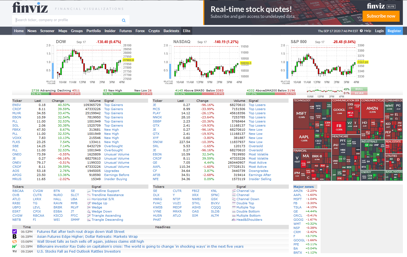Click the finviz Elite logo in banner
Viewport: 407px width, 257px height.
pyautogui.click(x=381, y=6)
